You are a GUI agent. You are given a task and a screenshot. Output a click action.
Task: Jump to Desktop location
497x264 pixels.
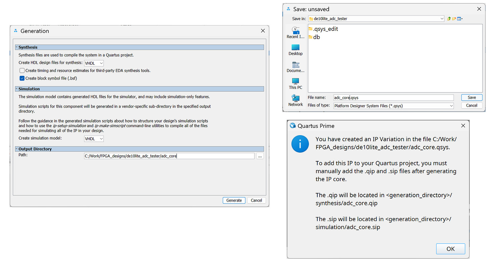(296, 50)
